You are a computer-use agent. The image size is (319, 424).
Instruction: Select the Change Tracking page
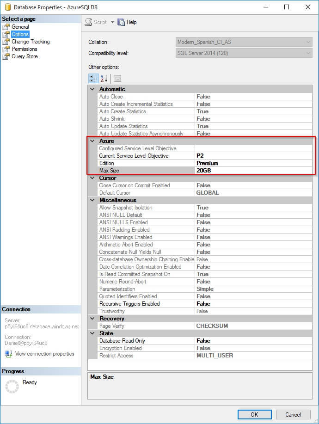31,42
